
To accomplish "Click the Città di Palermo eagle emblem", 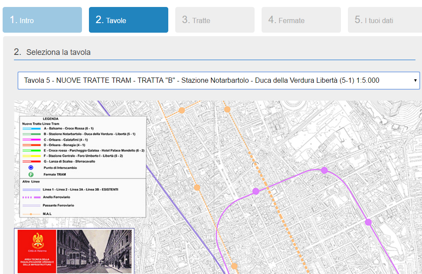I will click(37, 241).
